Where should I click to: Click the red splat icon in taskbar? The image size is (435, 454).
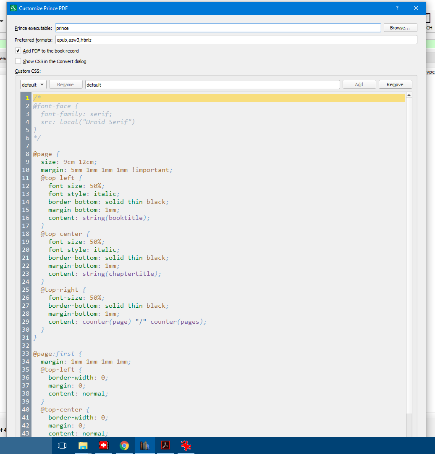click(x=186, y=446)
